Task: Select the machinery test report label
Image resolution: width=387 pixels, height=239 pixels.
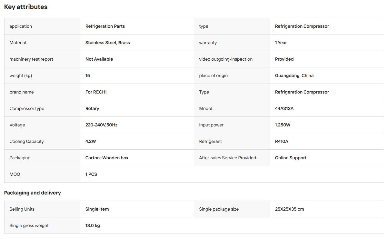Action: coord(31,59)
